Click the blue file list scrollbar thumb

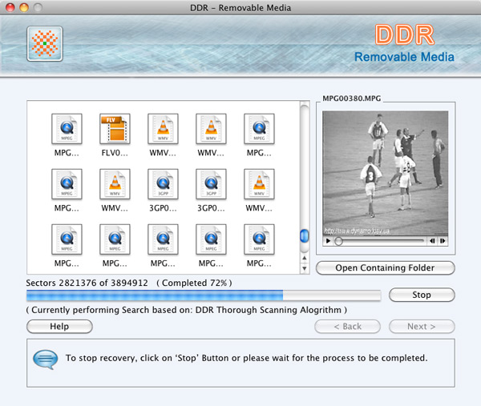[x=305, y=236]
